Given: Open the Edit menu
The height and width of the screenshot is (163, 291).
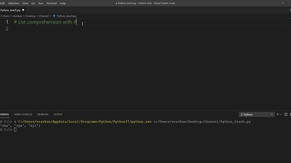Looking at the screenshot, I should 2,3.
